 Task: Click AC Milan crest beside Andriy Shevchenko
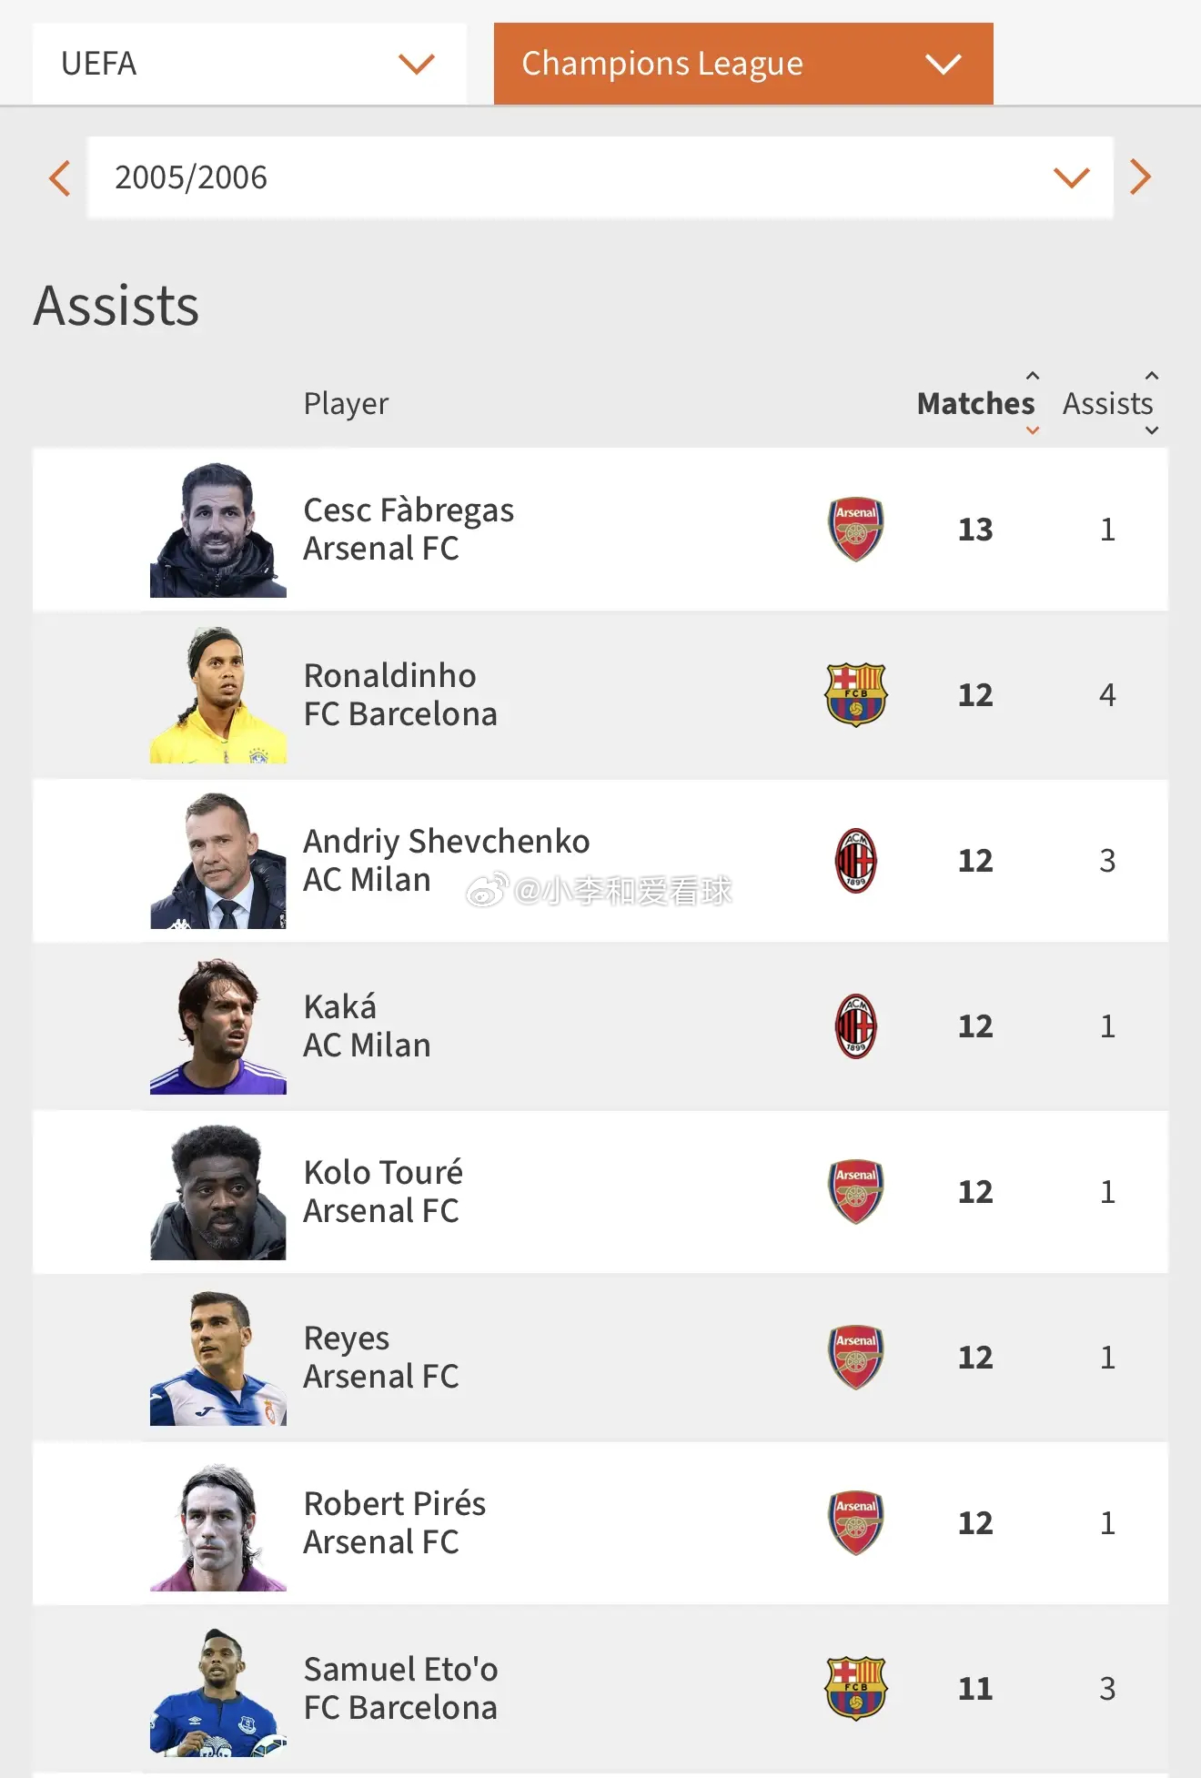(x=856, y=860)
